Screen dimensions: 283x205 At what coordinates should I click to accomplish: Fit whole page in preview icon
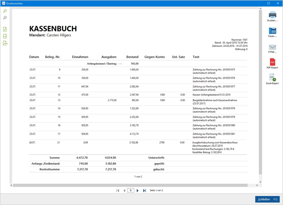[x=5, y=29]
